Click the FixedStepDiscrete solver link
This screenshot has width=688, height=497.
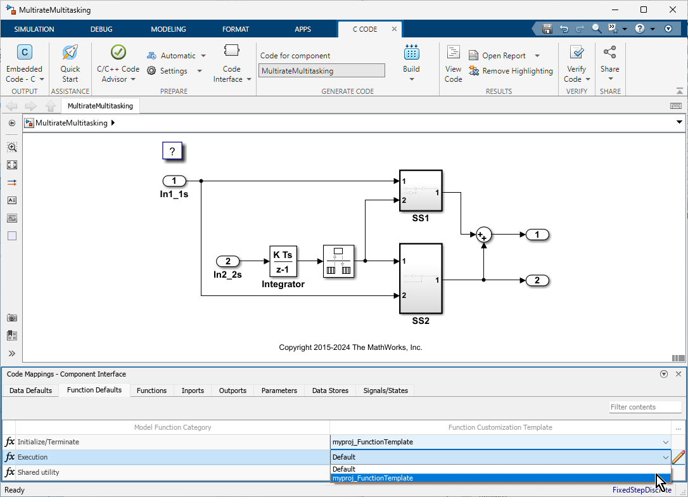[641, 490]
